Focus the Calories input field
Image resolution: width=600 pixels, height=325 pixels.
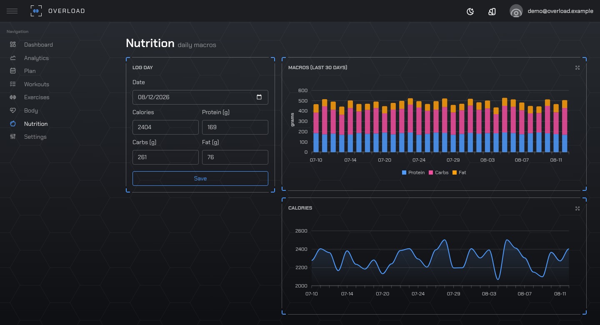tap(165, 127)
